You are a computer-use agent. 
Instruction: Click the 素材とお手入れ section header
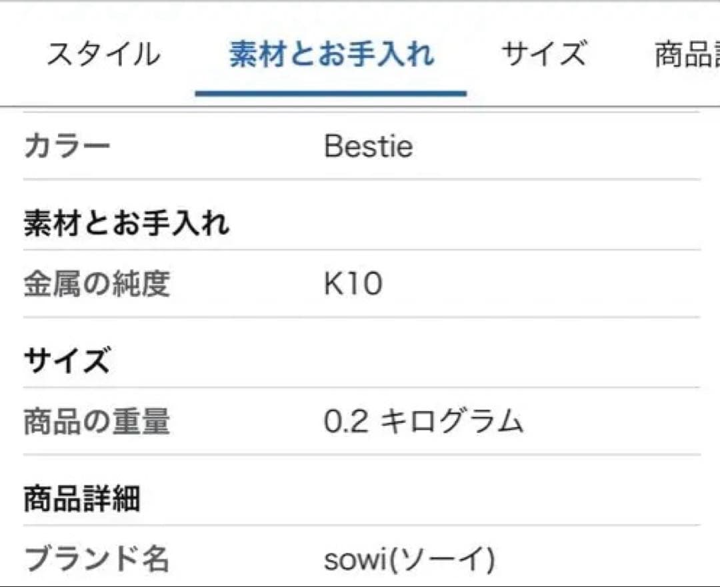tap(127, 222)
